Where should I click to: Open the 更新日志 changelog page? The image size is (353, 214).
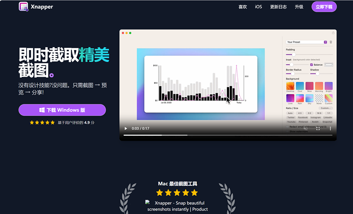pos(278,7)
